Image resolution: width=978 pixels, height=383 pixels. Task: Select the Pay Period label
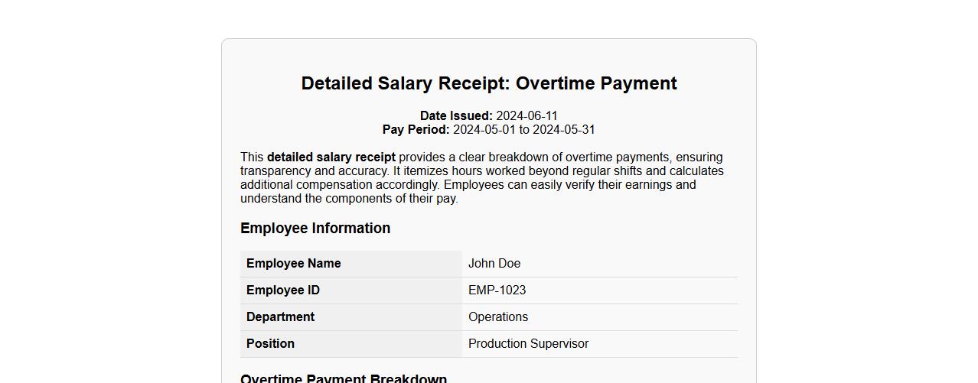pos(416,130)
